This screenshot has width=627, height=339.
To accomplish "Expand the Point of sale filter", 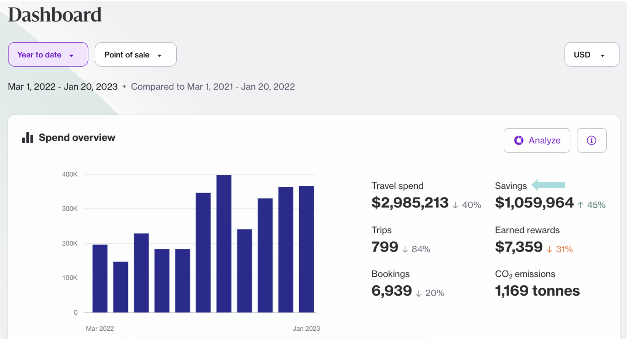I will point(135,54).
